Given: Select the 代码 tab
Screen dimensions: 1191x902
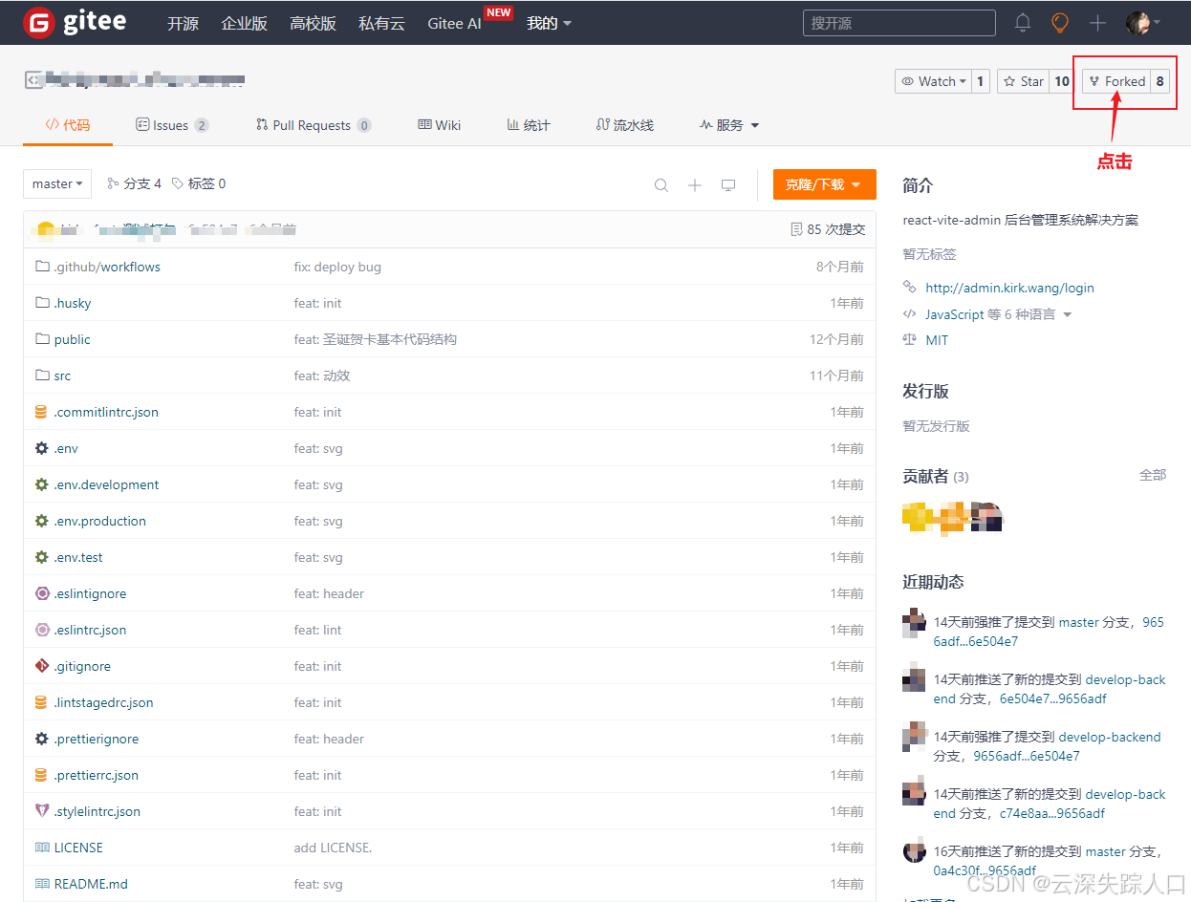Looking at the screenshot, I should coord(68,125).
